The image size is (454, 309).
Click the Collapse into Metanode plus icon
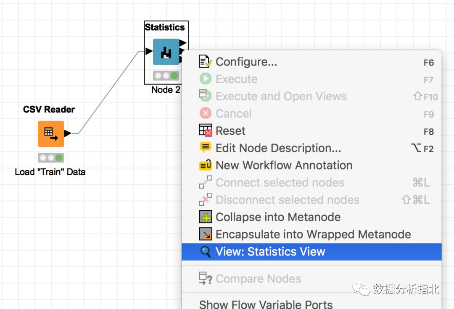(205, 217)
